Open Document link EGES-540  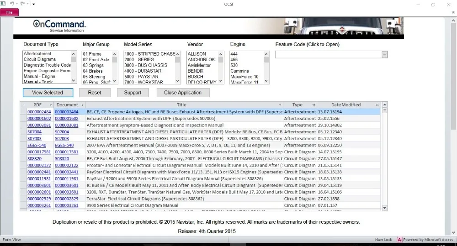click(x=64, y=145)
